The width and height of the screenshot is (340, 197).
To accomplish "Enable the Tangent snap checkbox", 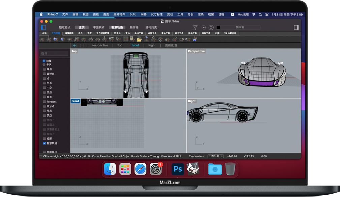I will tap(44, 102).
